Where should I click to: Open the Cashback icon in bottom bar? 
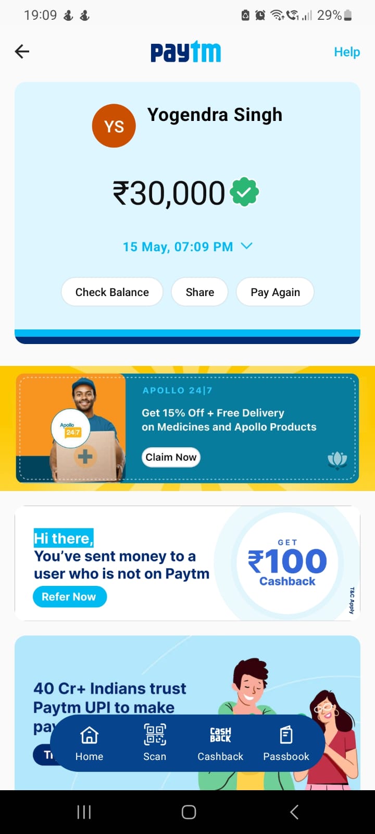tap(220, 734)
